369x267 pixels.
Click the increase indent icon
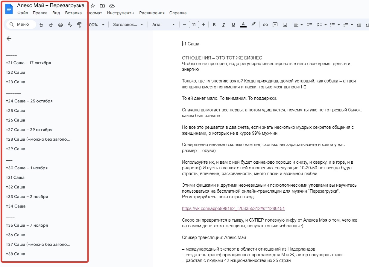(367, 25)
